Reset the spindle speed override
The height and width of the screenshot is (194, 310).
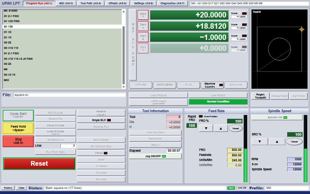coord(294,142)
